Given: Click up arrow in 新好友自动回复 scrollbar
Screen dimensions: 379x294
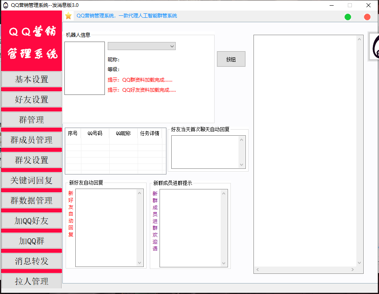Looking at the screenshot, I should pos(139,193).
